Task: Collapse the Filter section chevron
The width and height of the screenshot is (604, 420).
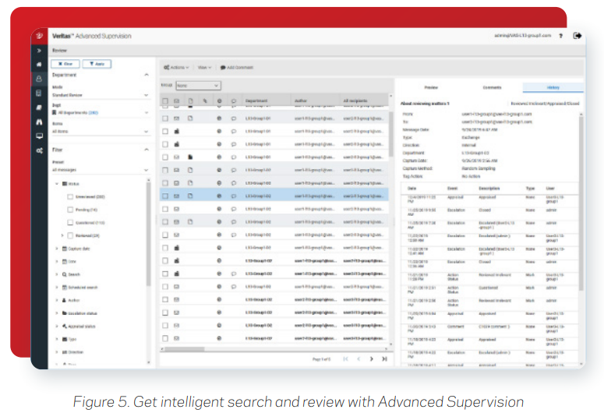Action: point(147,150)
